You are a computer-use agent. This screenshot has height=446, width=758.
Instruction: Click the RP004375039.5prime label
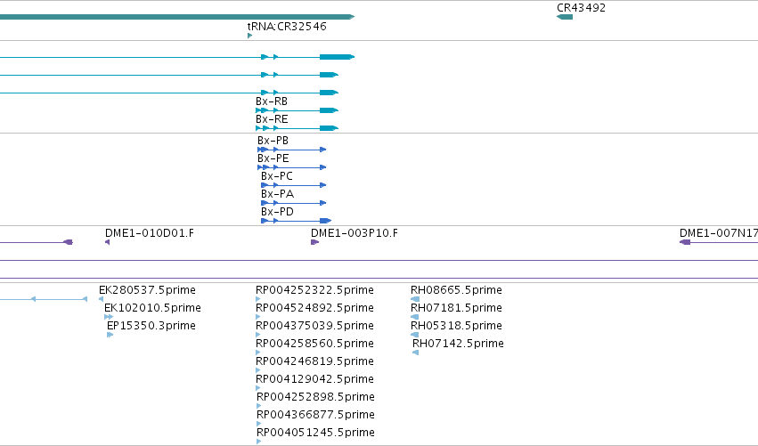tap(314, 326)
